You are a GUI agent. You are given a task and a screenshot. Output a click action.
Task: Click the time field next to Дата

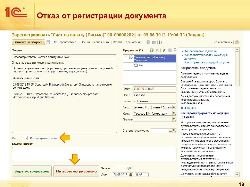(x=142, y=175)
